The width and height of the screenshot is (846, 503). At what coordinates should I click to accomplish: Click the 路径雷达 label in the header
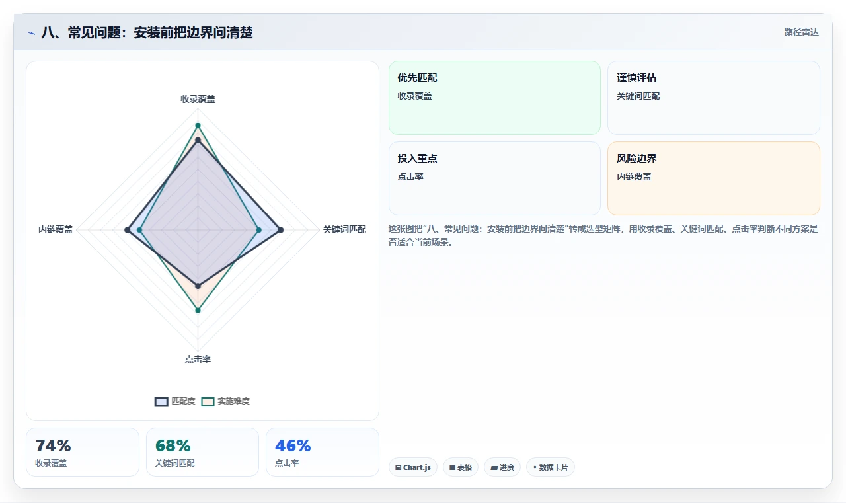(802, 32)
